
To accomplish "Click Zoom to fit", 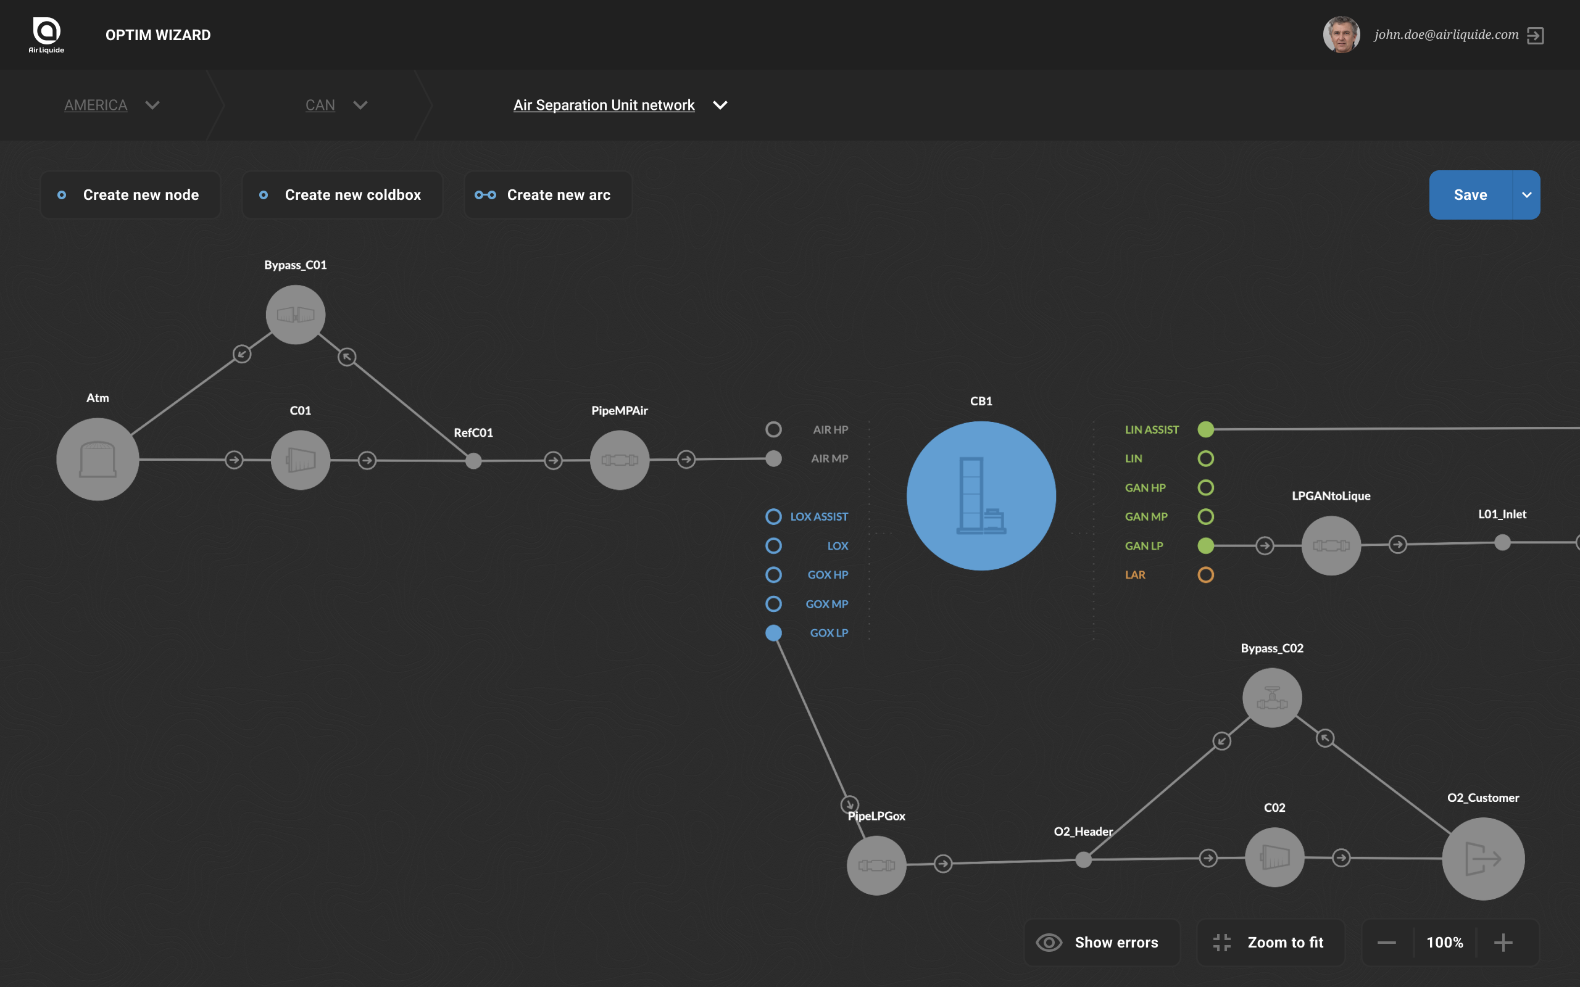I will 1271,943.
